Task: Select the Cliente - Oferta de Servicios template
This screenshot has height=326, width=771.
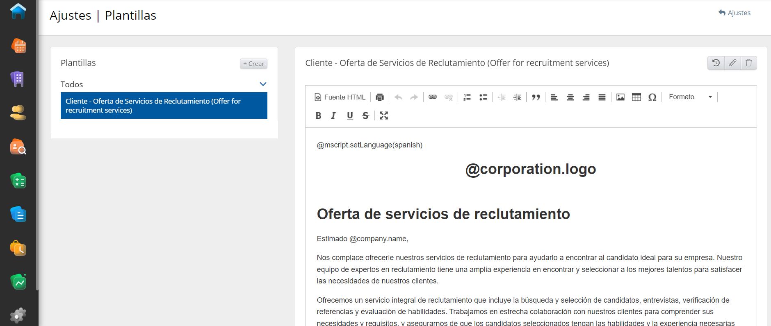Action: click(164, 106)
